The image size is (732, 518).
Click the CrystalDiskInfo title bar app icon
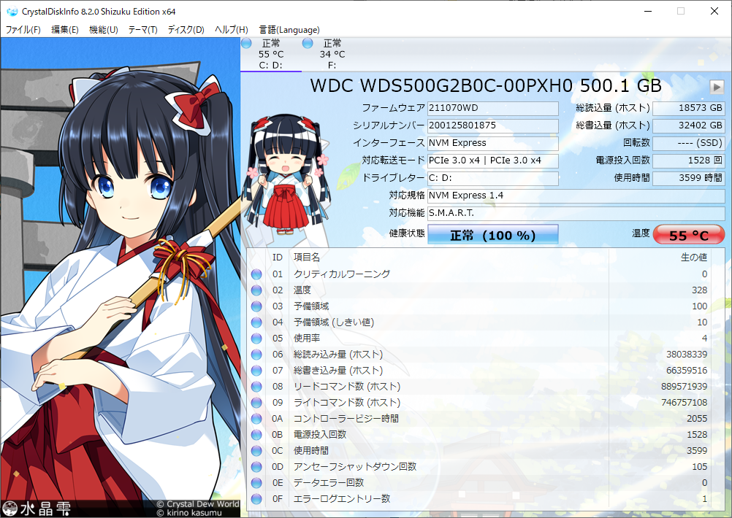click(x=12, y=12)
